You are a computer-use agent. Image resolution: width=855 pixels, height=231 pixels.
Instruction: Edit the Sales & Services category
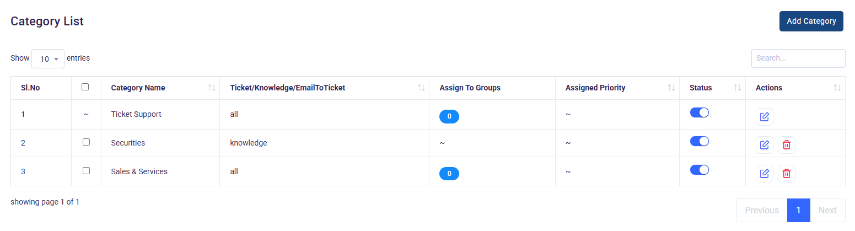point(764,174)
